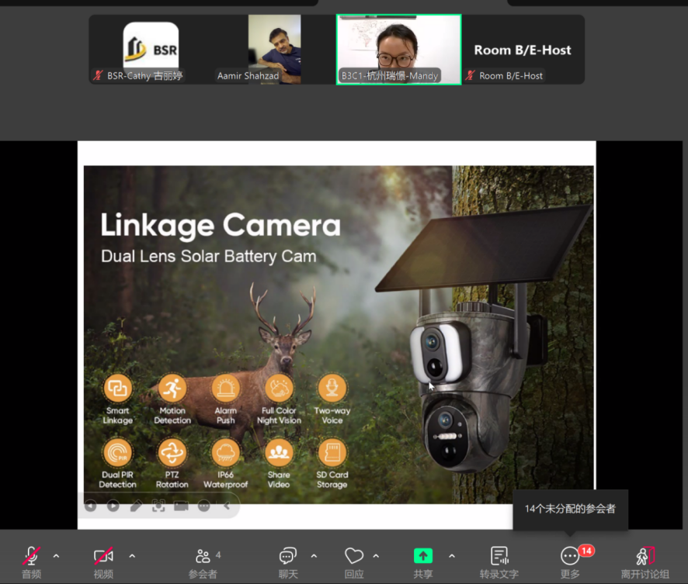This screenshot has height=584, width=688.
Task: Click the muted mic icon on BSR-Cathy's tile
Action: (98, 75)
